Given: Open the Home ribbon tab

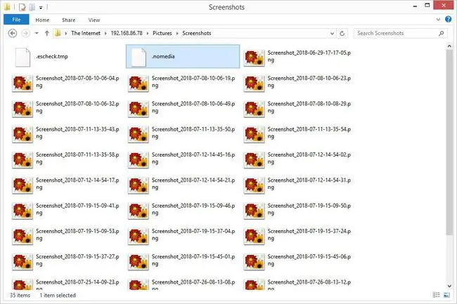Looking at the screenshot, I should click(42, 20).
